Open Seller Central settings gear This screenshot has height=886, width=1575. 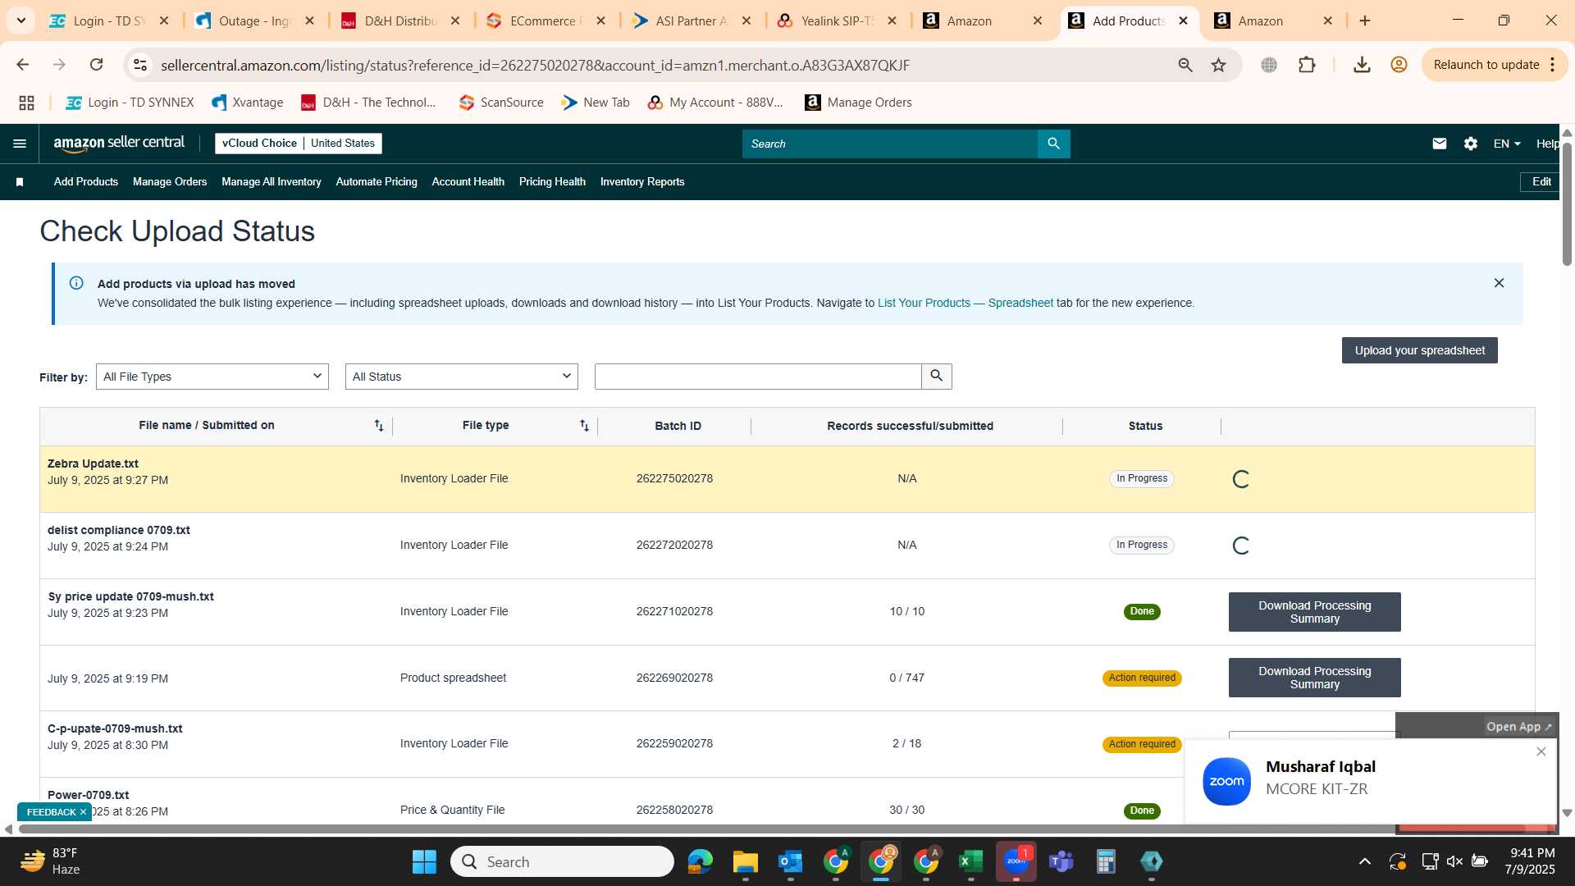click(x=1471, y=144)
